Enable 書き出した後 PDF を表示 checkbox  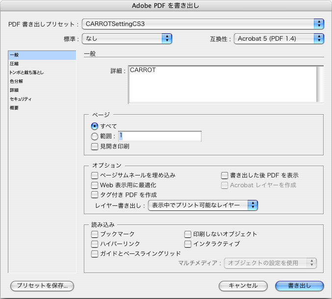(225, 175)
